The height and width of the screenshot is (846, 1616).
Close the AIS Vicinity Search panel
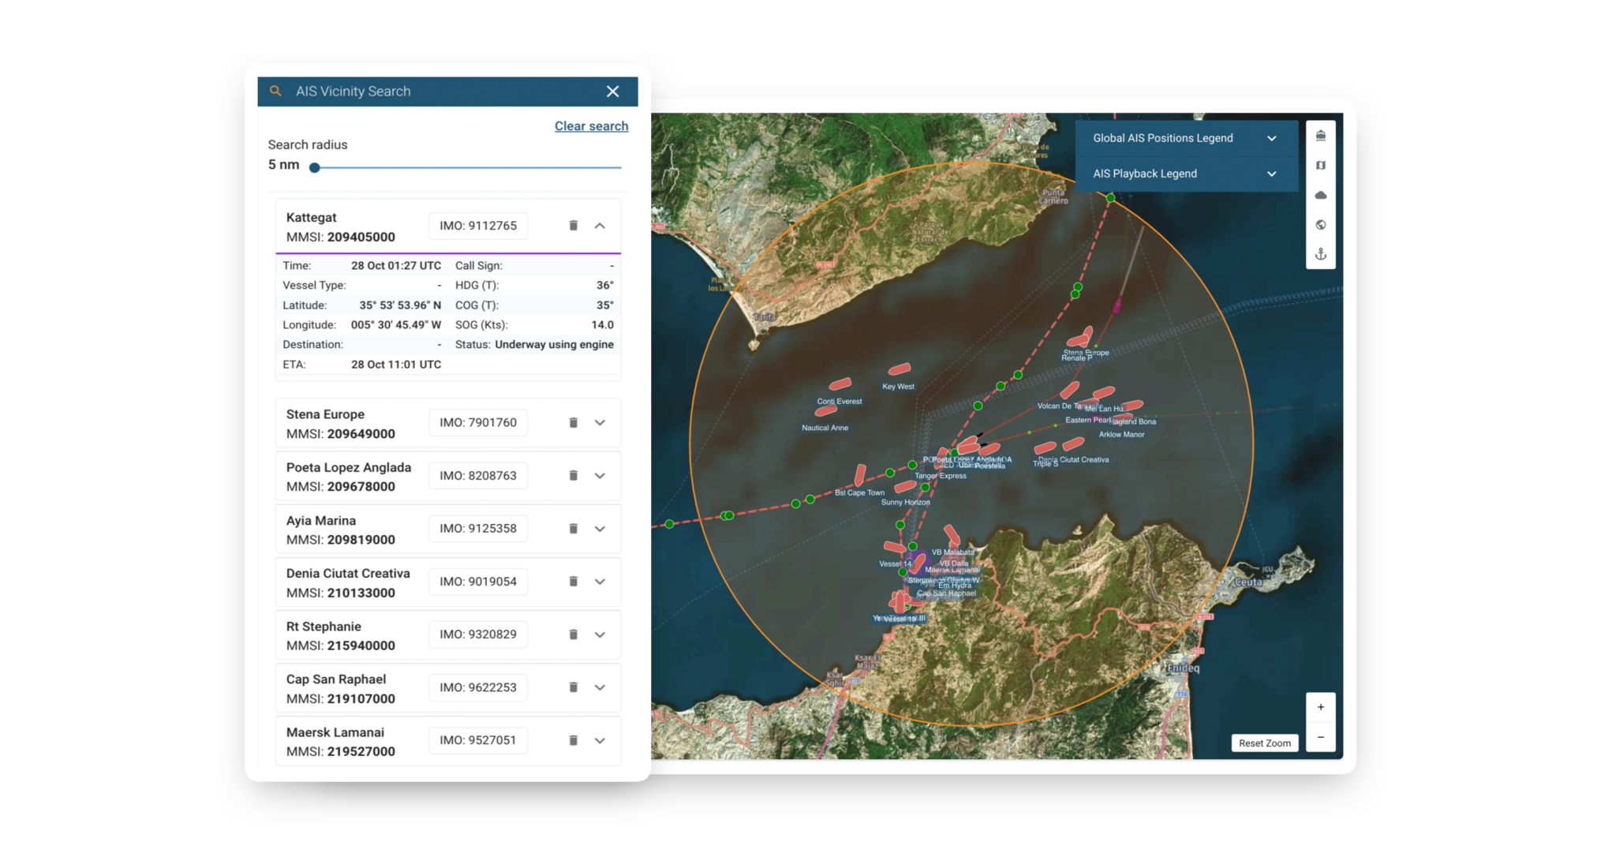coord(613,91)
